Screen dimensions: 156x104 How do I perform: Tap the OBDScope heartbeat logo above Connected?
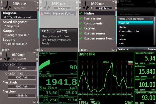tap(8, 5)
